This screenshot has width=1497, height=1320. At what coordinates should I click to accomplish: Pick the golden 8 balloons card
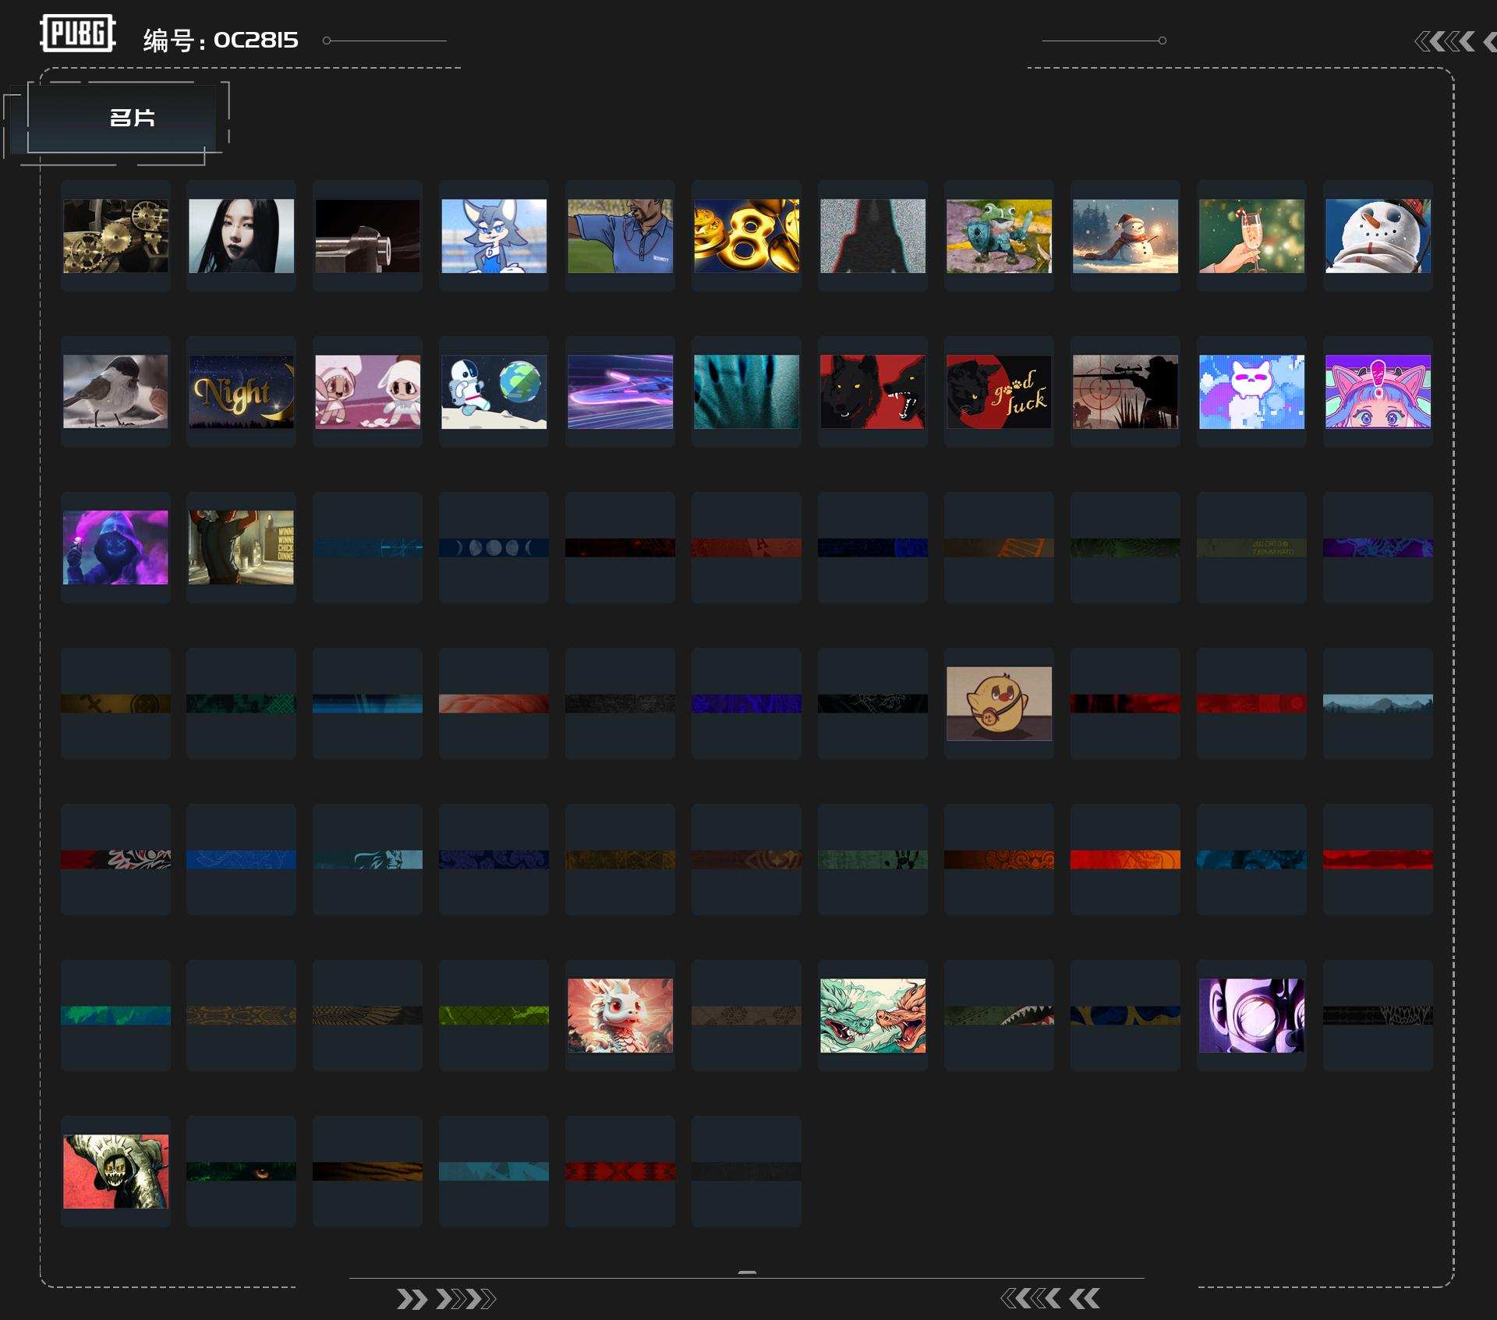pos(746,235)
